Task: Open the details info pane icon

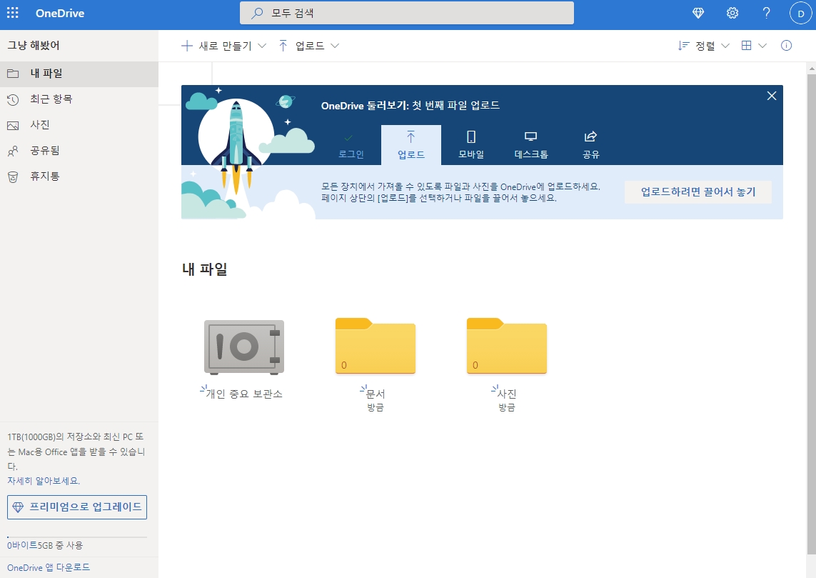Action: pyautogui.click(x=786, y=46)
